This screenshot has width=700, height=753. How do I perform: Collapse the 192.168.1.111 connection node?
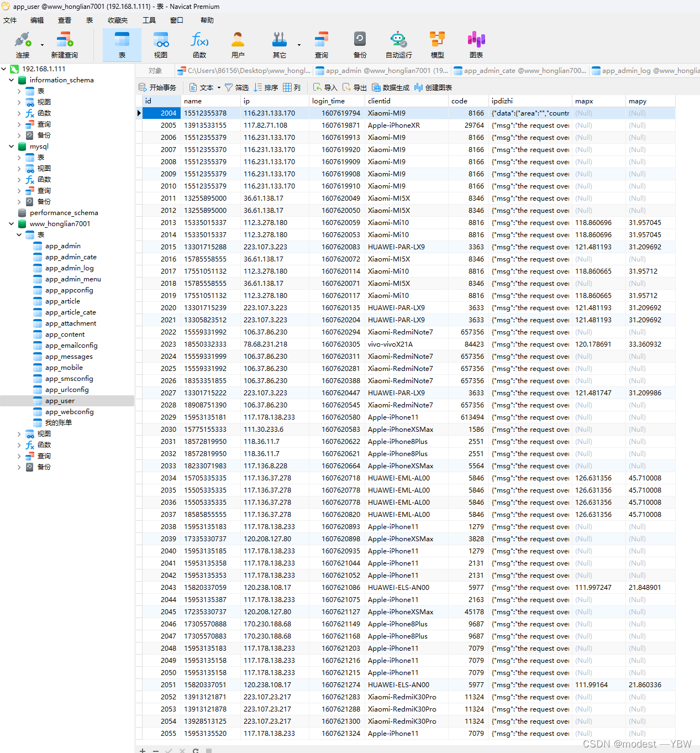click(4, 69)
